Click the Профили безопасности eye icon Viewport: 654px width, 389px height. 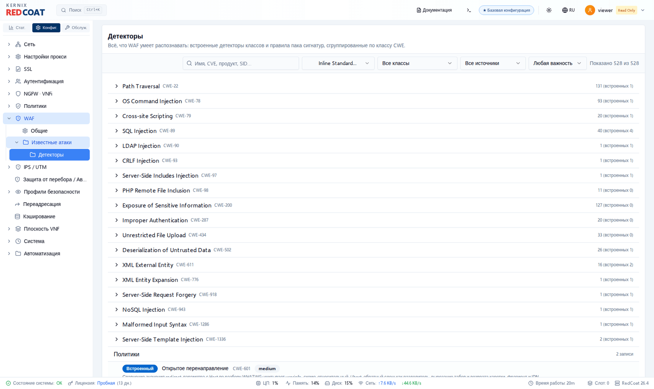(18, 192)
